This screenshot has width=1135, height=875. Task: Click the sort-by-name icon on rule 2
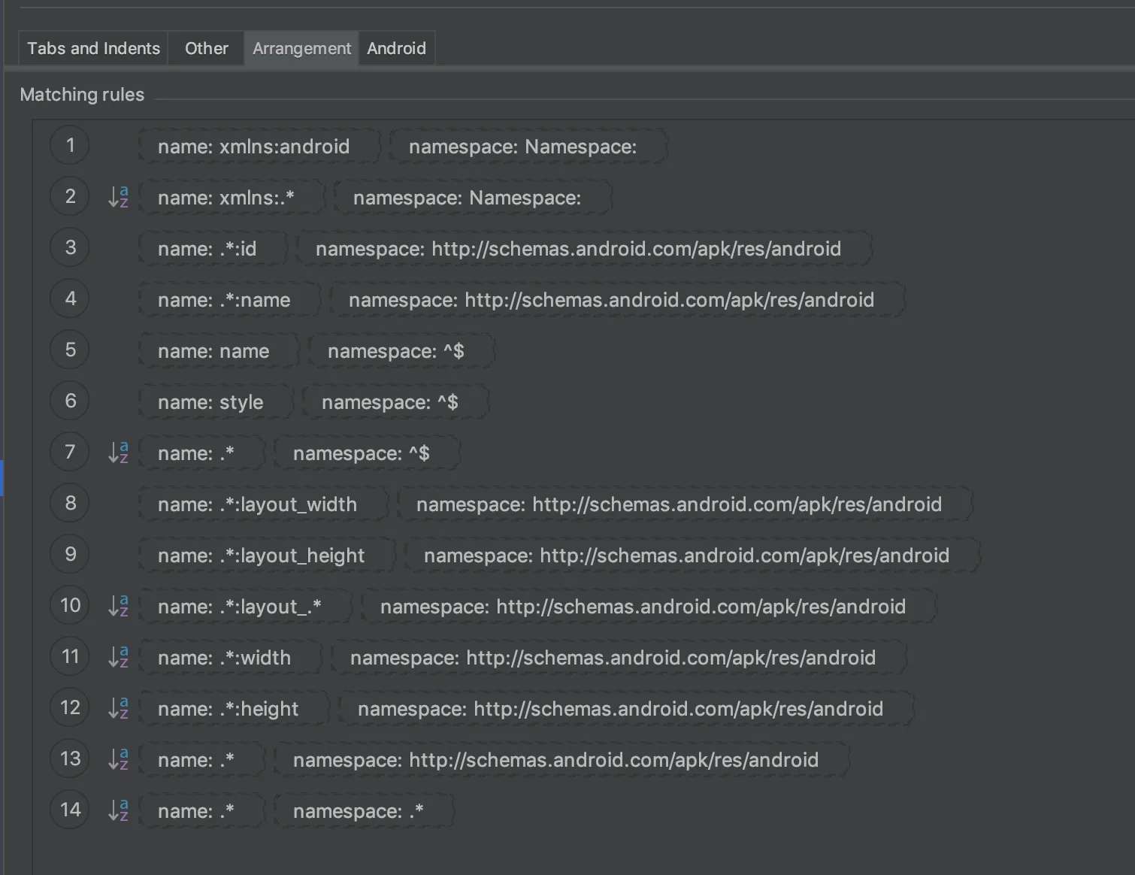click(x=118, y=197)
